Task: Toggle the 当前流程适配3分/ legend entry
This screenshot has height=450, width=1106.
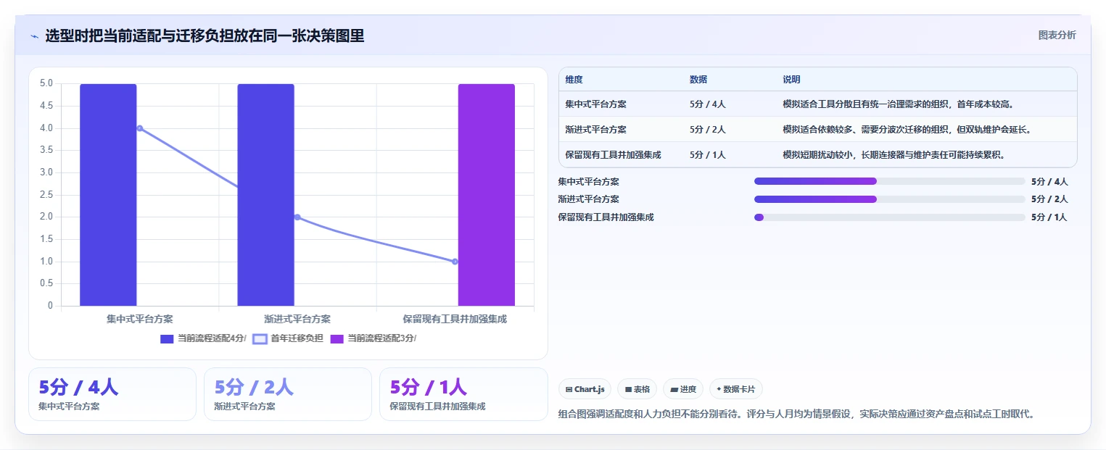Action: click(x=373, y=338)
